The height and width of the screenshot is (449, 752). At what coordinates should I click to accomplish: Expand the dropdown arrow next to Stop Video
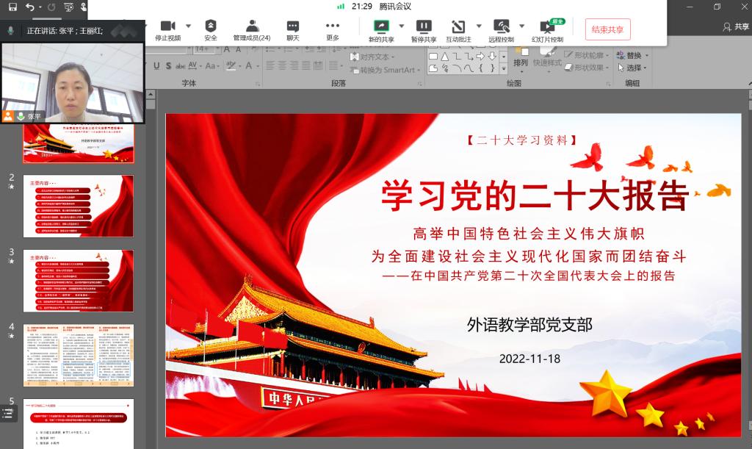(188, 26)
